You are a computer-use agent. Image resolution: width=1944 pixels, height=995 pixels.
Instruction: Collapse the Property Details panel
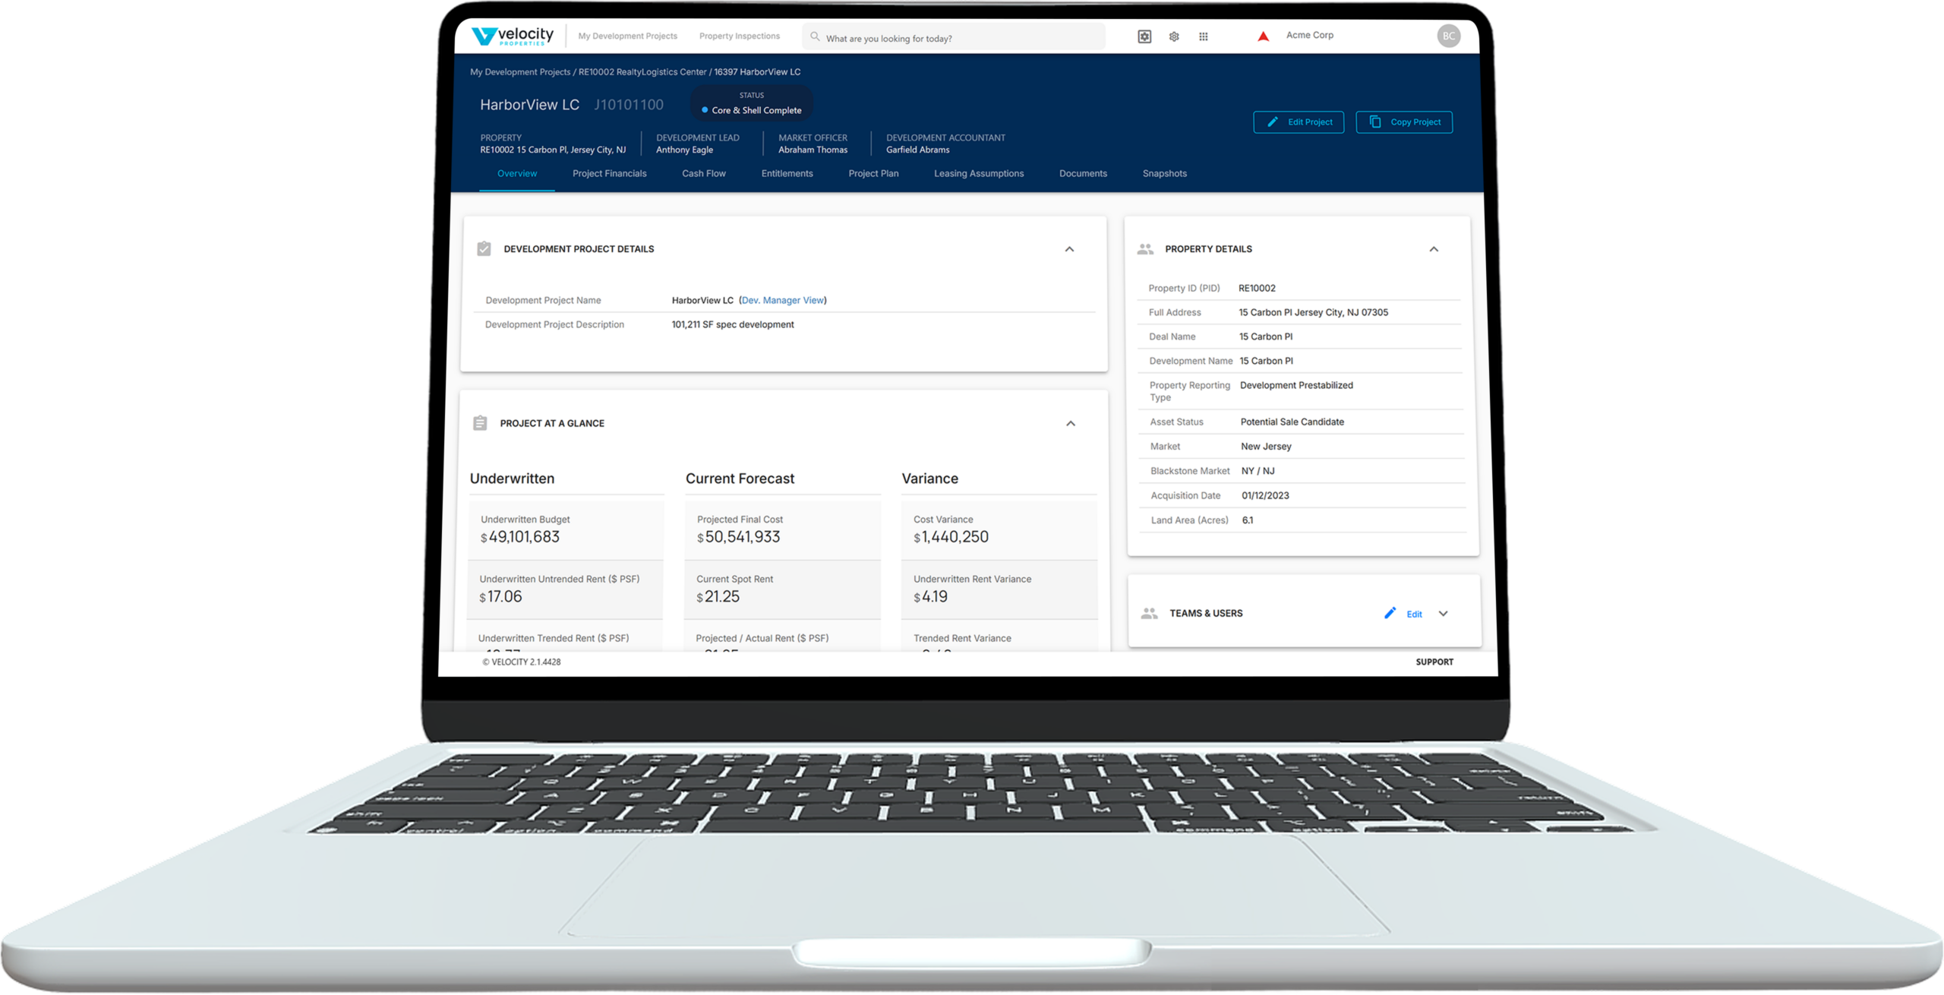[x=1434, y=249]
